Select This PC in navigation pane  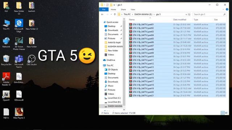click(x=110, y=65)
